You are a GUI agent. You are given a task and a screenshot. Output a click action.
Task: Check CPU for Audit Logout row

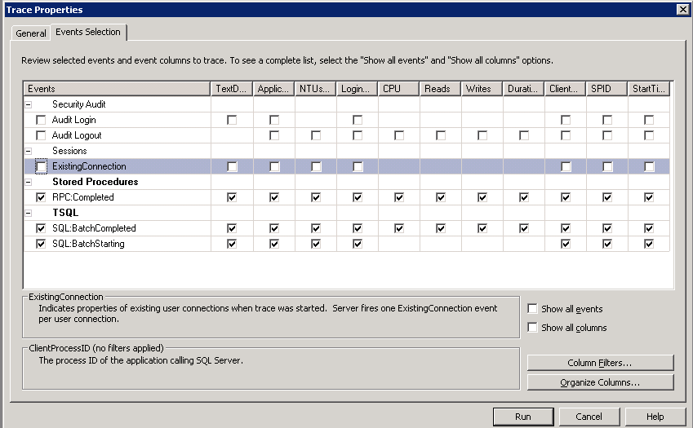pyautogui.click(x=398, y=135)
